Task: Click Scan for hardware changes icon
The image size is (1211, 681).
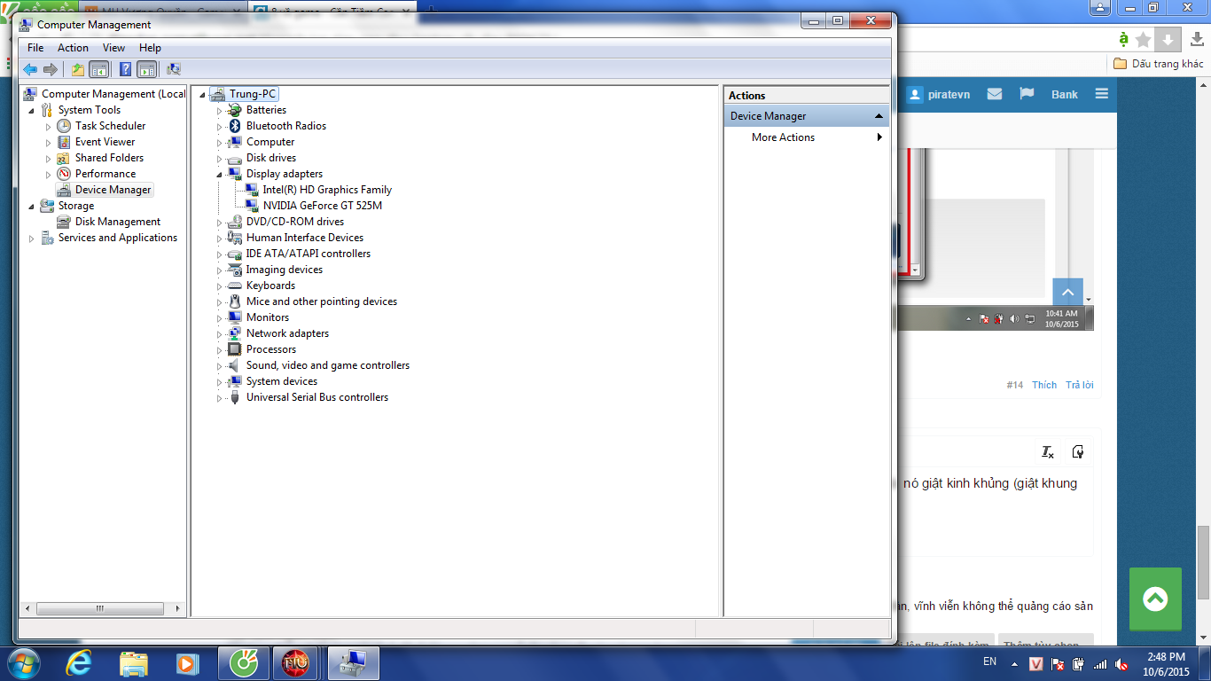Action: click(174, 69)
